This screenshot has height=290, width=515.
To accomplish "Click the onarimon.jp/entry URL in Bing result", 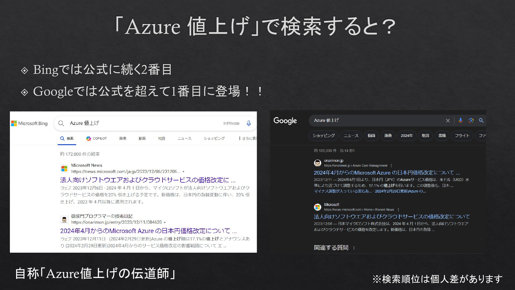I will [x=116, y=222].
